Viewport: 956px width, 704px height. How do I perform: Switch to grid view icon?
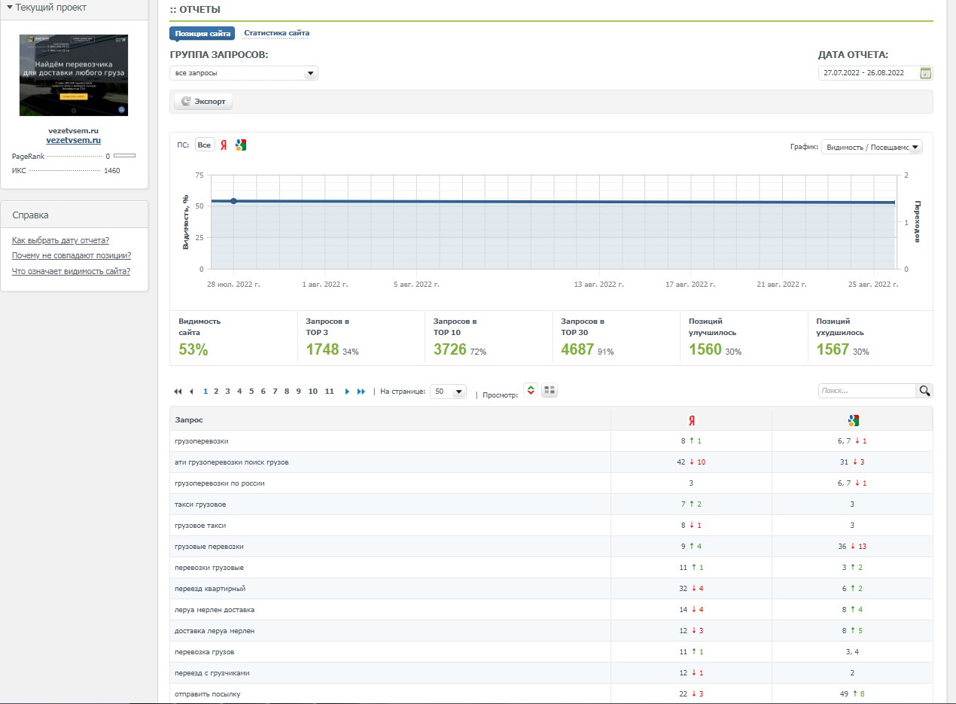pos(550,391)
